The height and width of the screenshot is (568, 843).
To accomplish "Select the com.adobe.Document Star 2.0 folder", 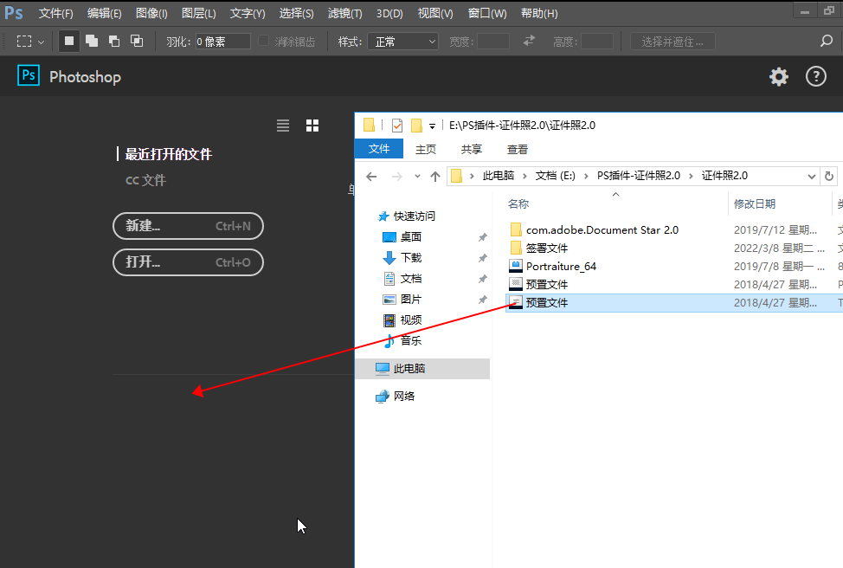I will [602, 230].
